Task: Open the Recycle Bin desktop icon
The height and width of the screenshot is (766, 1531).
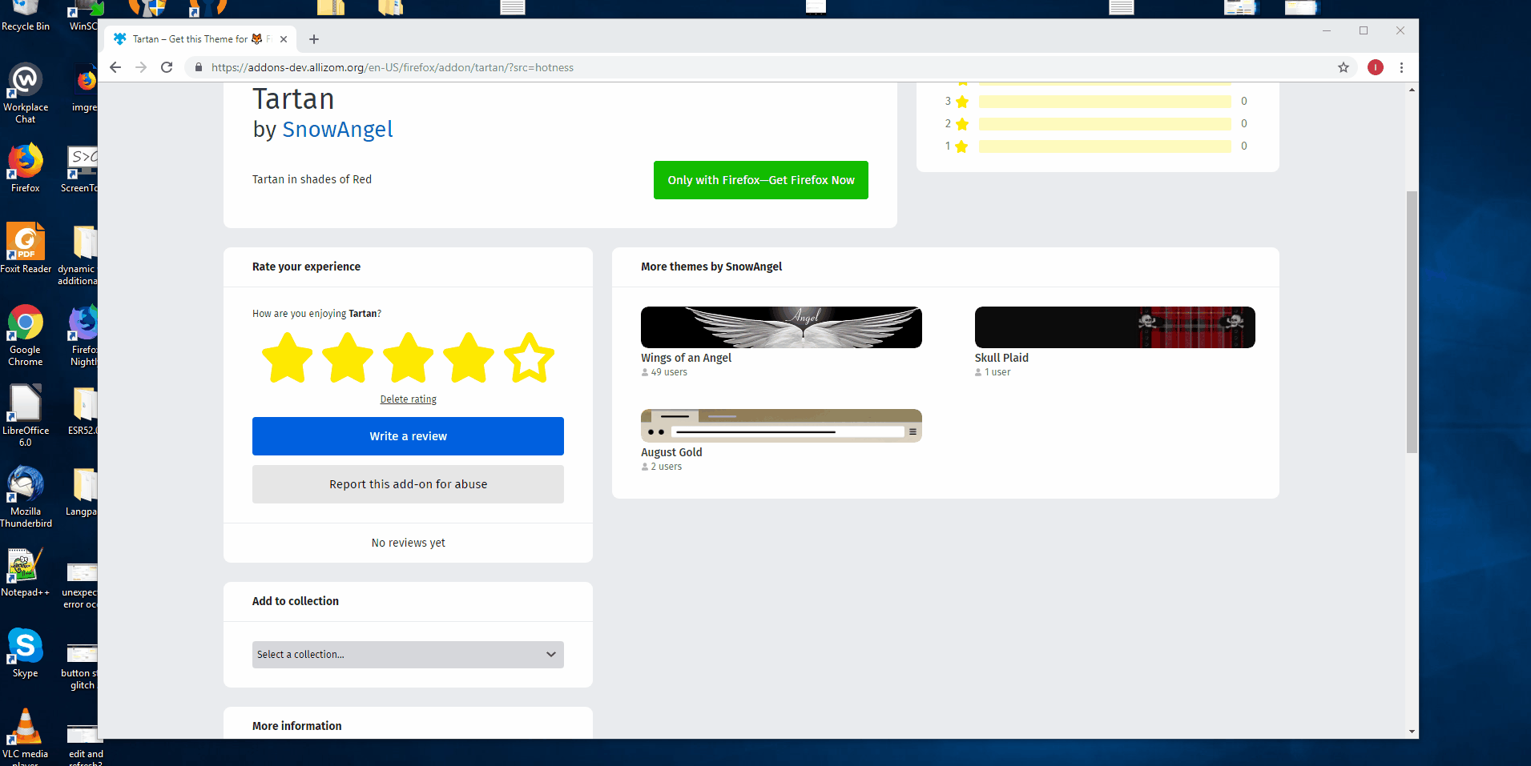Action: [26, 16]
